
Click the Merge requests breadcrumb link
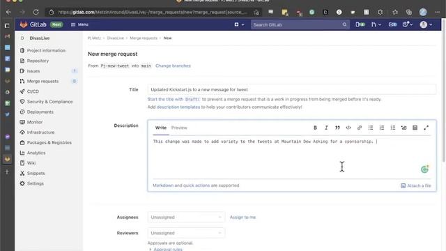pos(144,38)
